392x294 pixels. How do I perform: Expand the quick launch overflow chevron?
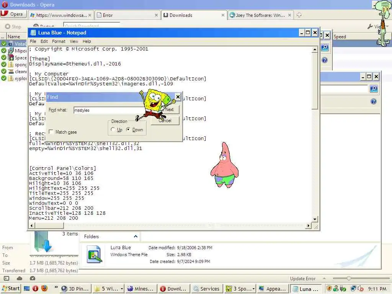(x=56, y=287)
